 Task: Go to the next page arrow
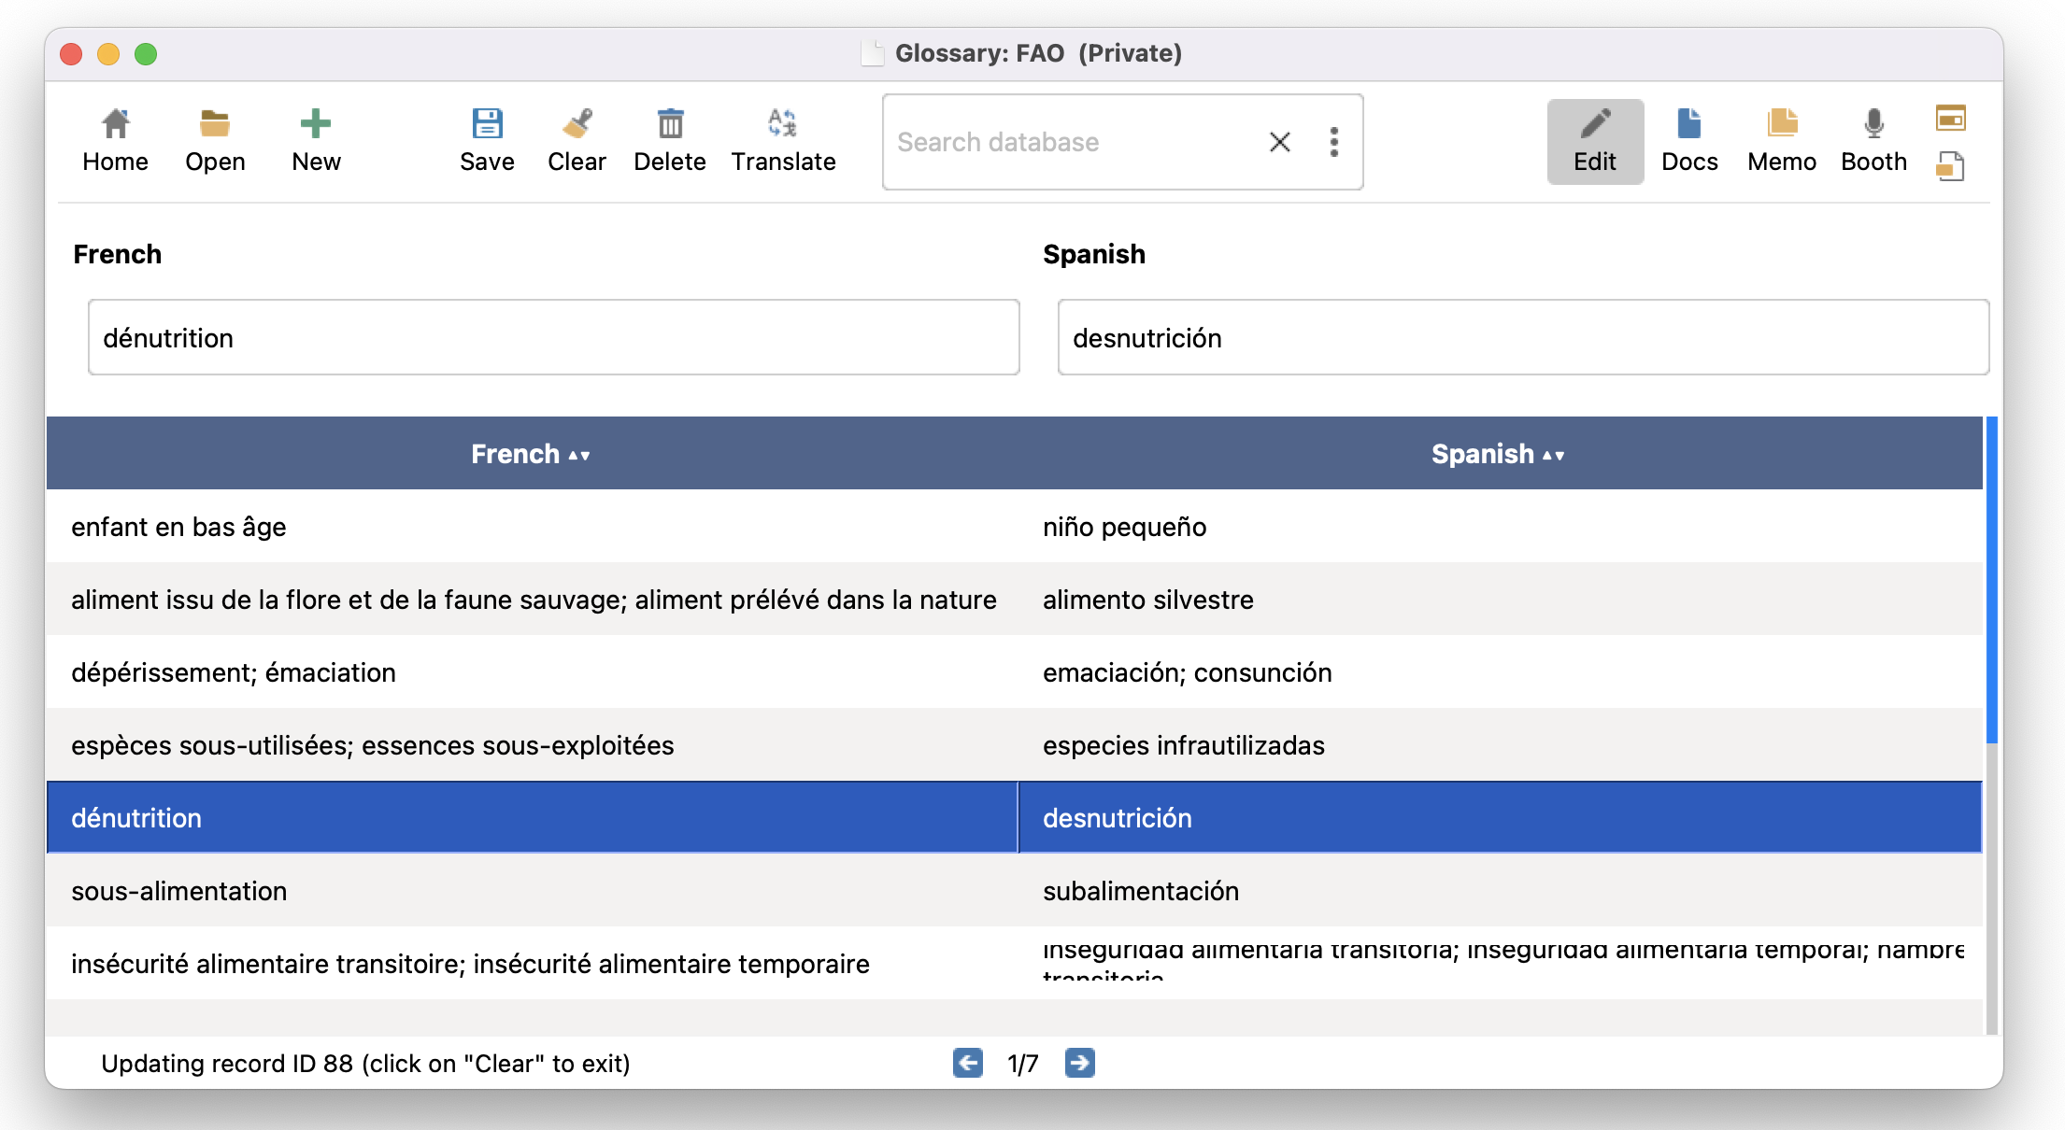point(1079,1063)
